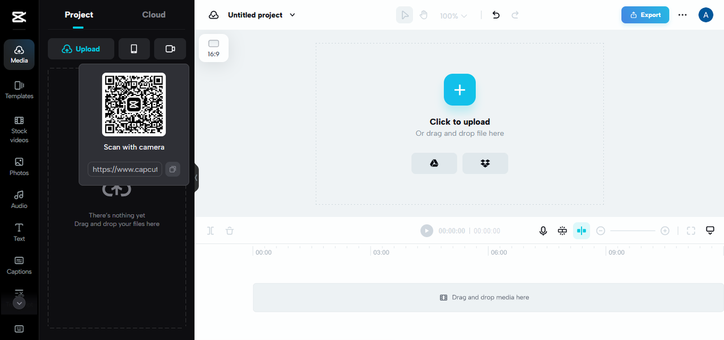Toggle the highlighted timeline snapping button

[581, 230]
